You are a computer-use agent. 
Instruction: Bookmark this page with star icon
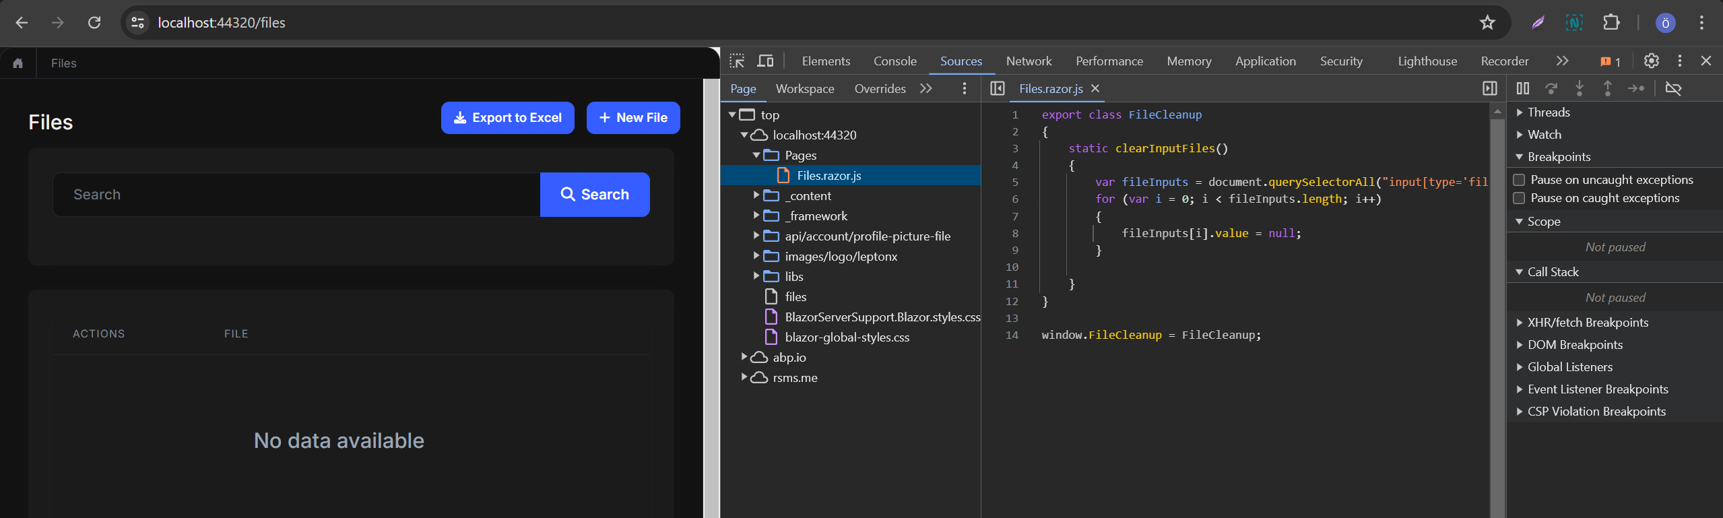[x=1487, y=23]
